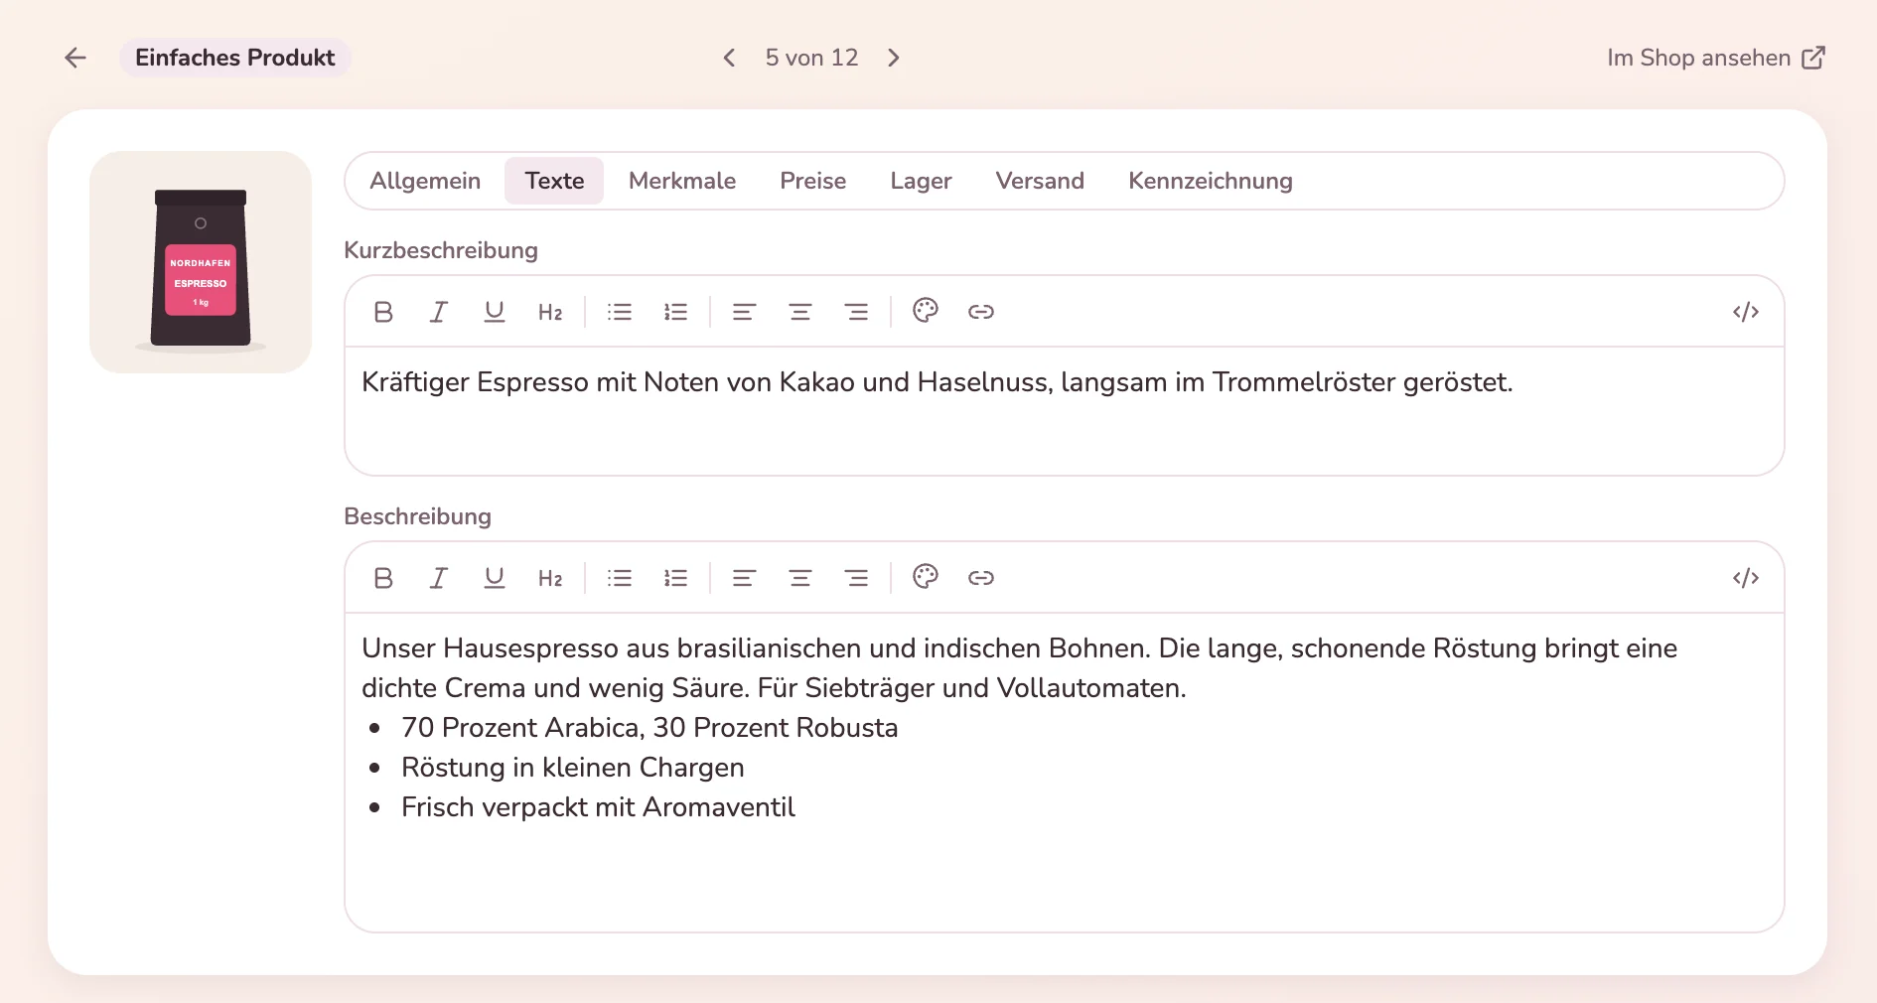This screenshot has height=1003, width=1877.
Task: Switch to the Allgemein tab
Action: 425,181
